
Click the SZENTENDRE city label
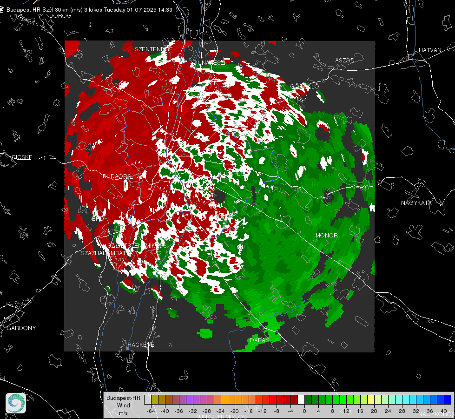154,49
